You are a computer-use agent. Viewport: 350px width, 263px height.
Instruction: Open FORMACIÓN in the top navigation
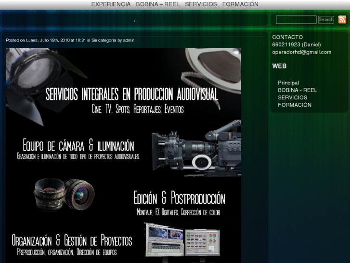tap(240, 4)
